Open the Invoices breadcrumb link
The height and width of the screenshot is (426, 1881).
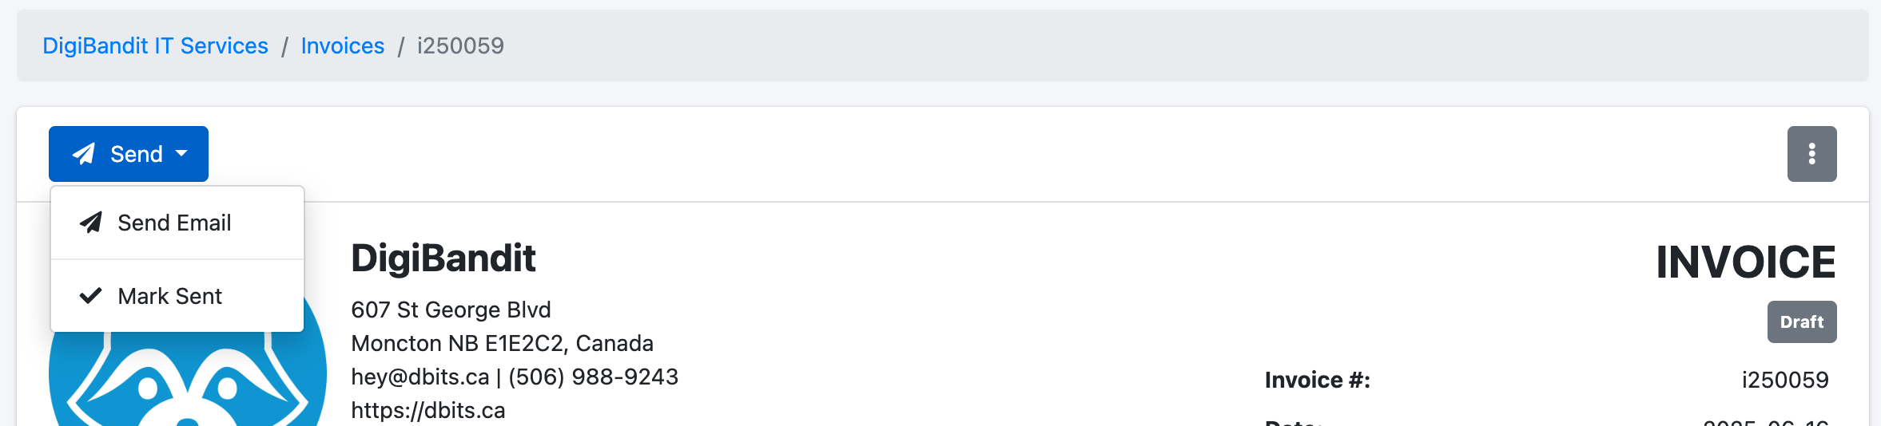point(343,45)
